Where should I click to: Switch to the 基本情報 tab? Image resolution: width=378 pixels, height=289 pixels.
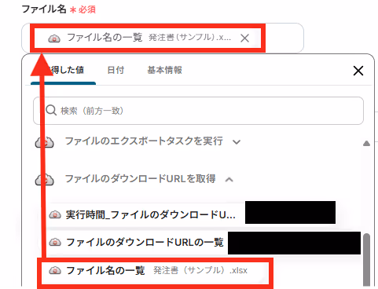click(x=164, y=70)
